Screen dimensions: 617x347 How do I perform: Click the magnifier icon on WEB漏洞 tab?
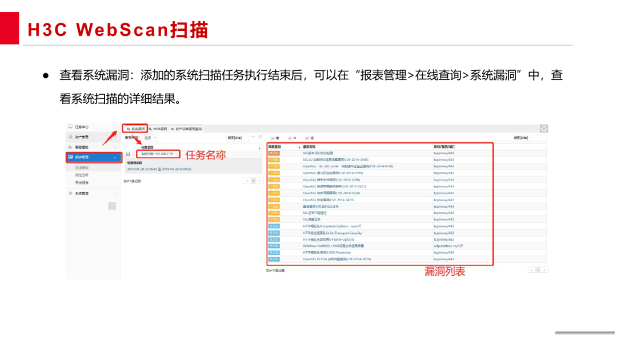point(150,129)
